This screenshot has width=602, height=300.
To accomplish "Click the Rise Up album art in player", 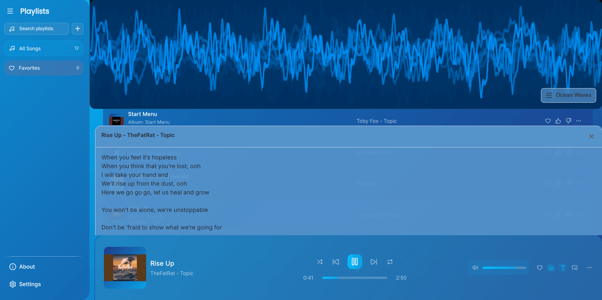I will [125, 268].
